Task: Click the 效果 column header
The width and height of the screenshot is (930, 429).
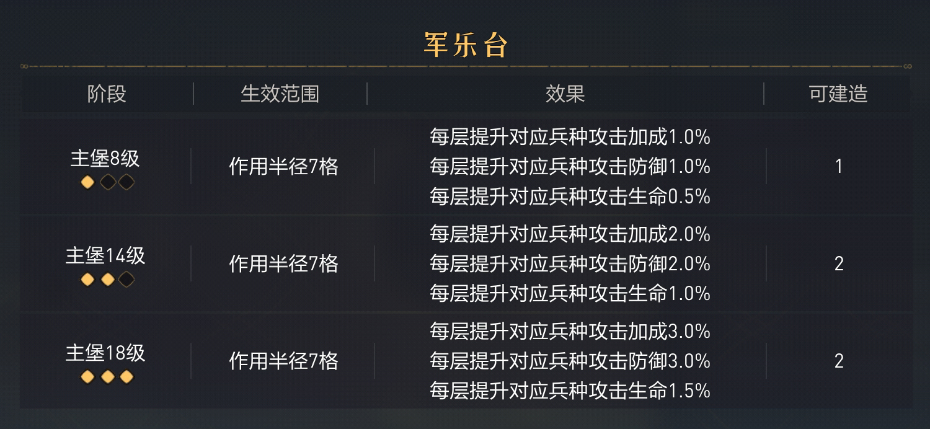Action: pos(565,94)
